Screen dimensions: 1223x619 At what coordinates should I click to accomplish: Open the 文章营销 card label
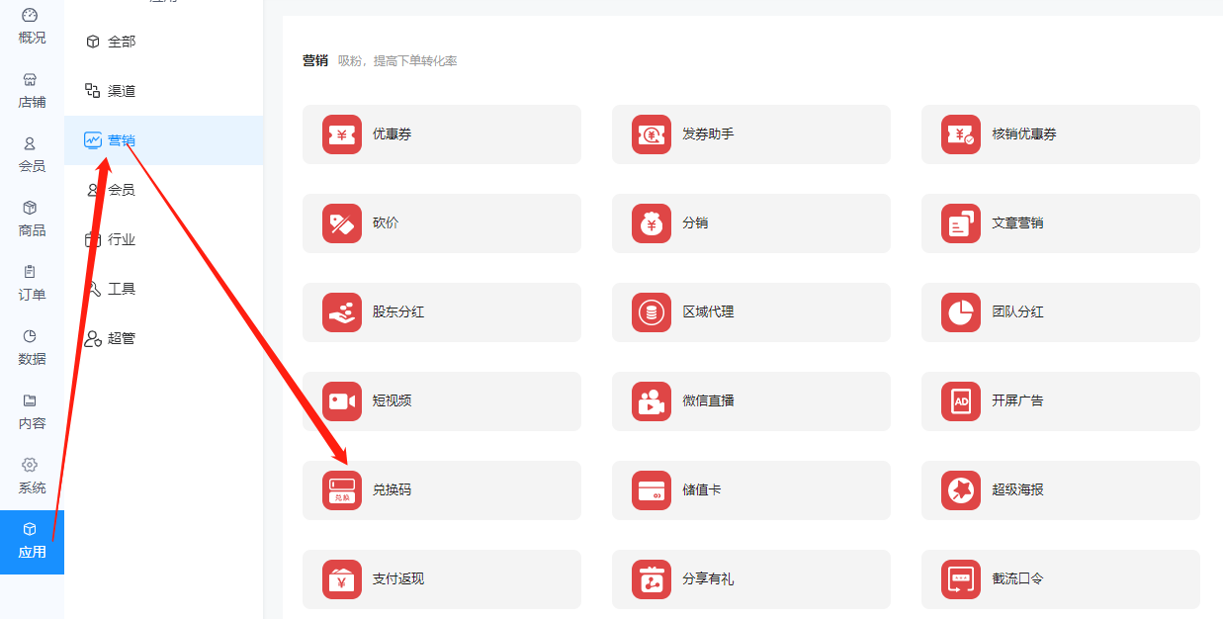click(x=1017, y=223)
